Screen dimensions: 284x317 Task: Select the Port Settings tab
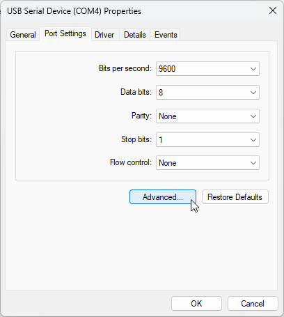pyautogui.click(x=65, y=33)
